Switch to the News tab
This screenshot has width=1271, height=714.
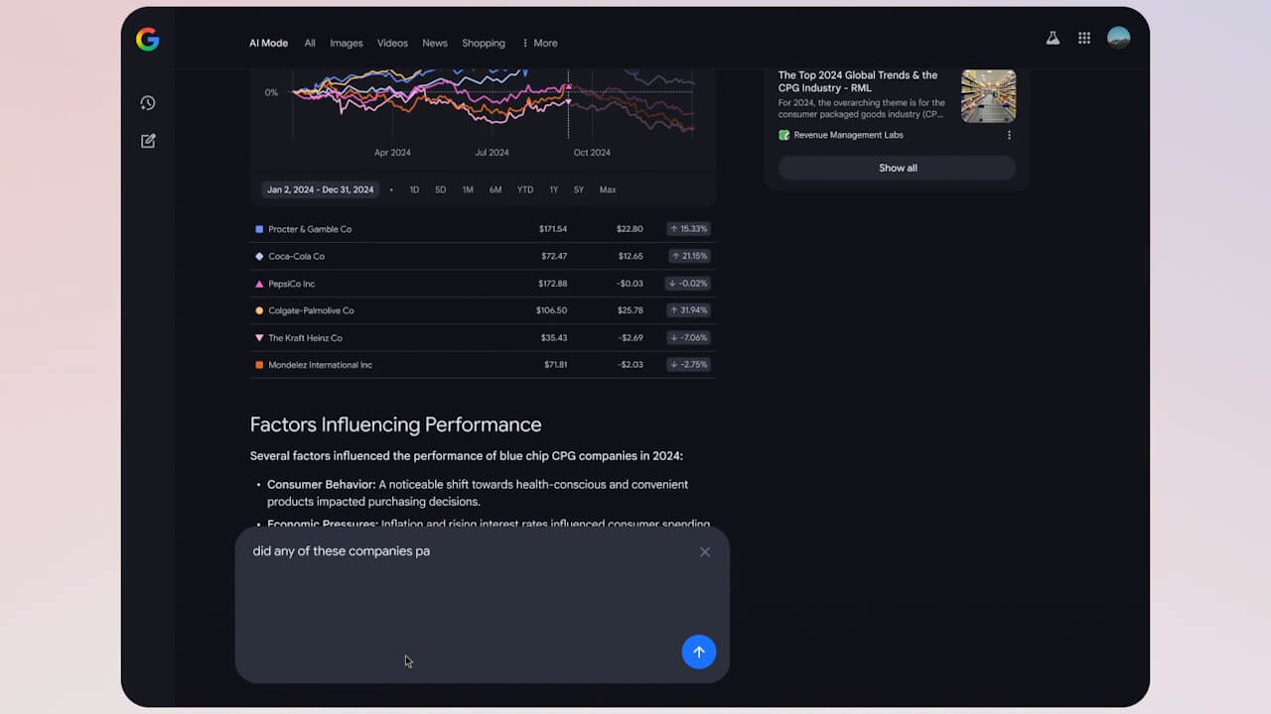pyautogui.click(x=435, y=44)
